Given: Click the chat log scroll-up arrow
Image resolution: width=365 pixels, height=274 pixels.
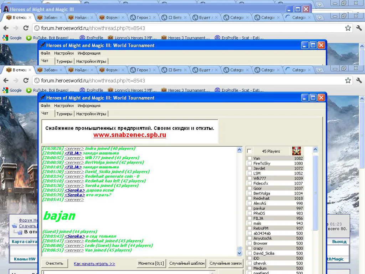Looking at the screenshot, I should coord(239,150).
